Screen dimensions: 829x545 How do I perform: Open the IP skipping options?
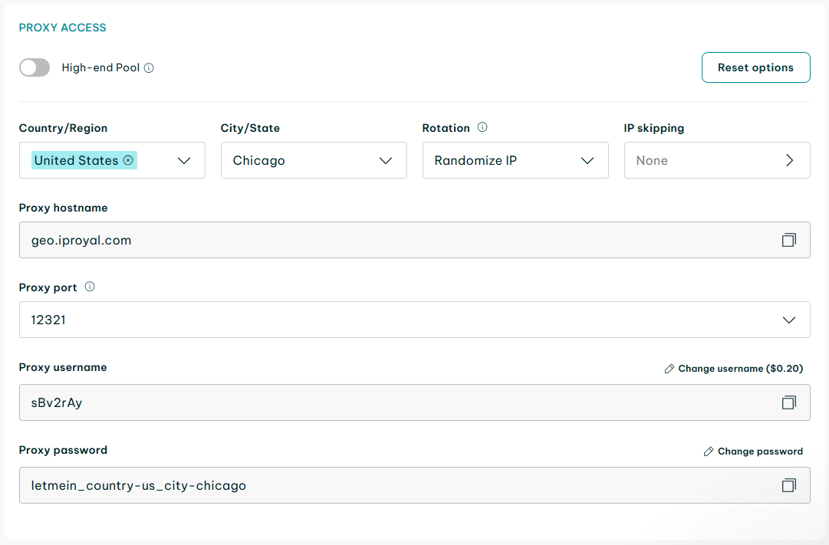717,160
